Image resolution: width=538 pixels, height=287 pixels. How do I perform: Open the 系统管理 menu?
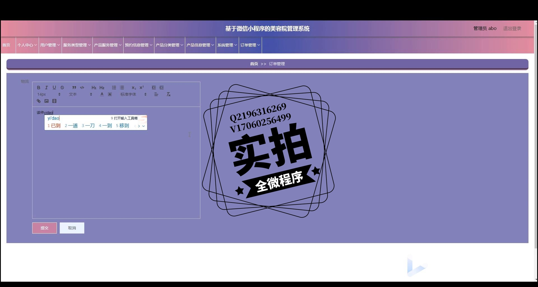pyautogui.click(x=227, y=45)
